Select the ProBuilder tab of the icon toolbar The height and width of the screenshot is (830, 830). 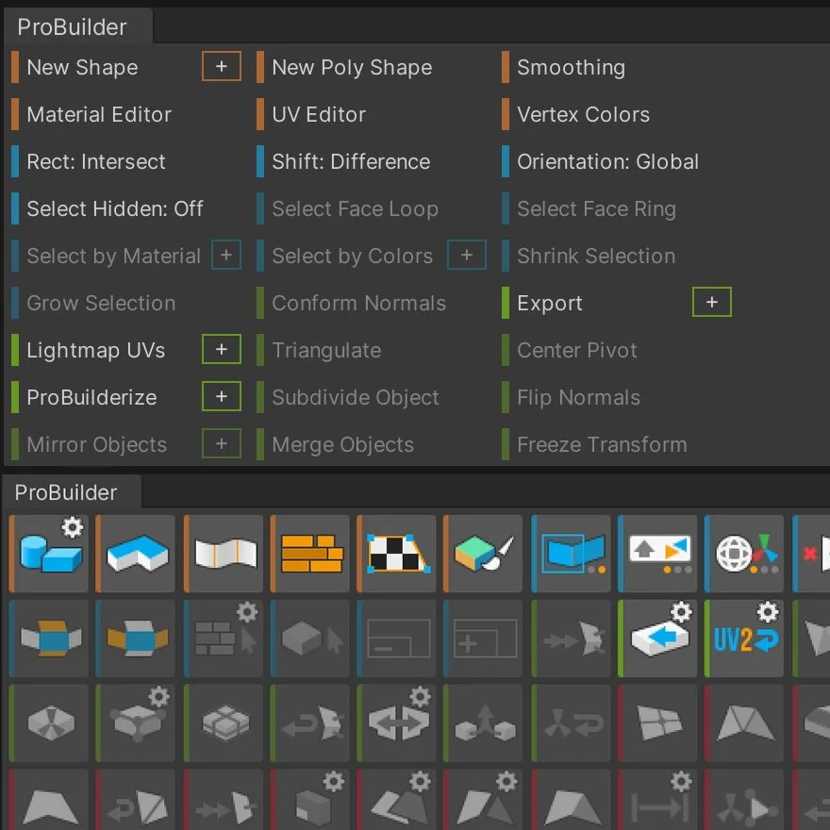(x=72, y=492)
